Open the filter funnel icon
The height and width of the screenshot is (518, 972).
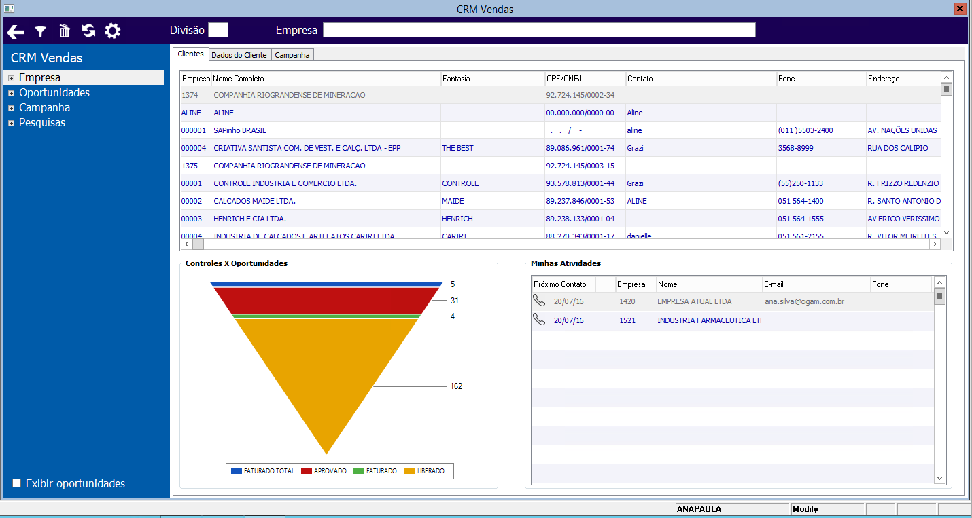coord(41,31)
